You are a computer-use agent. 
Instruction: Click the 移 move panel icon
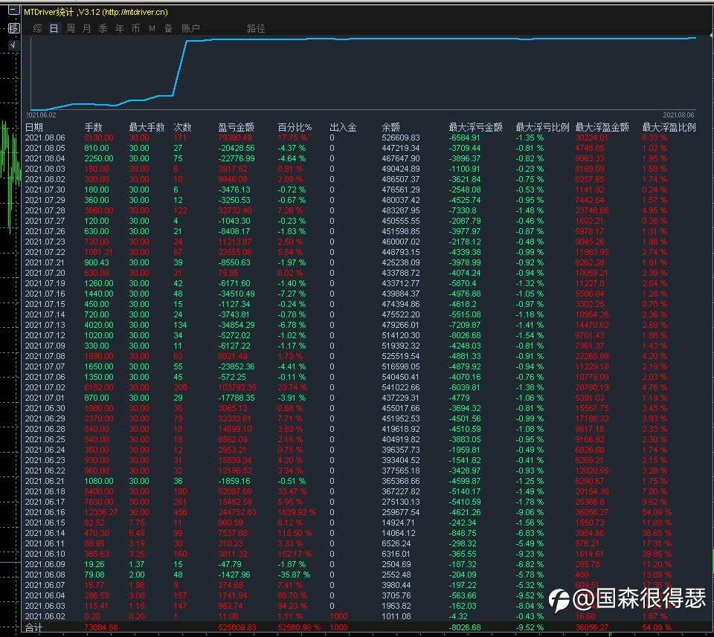(13, 28)
